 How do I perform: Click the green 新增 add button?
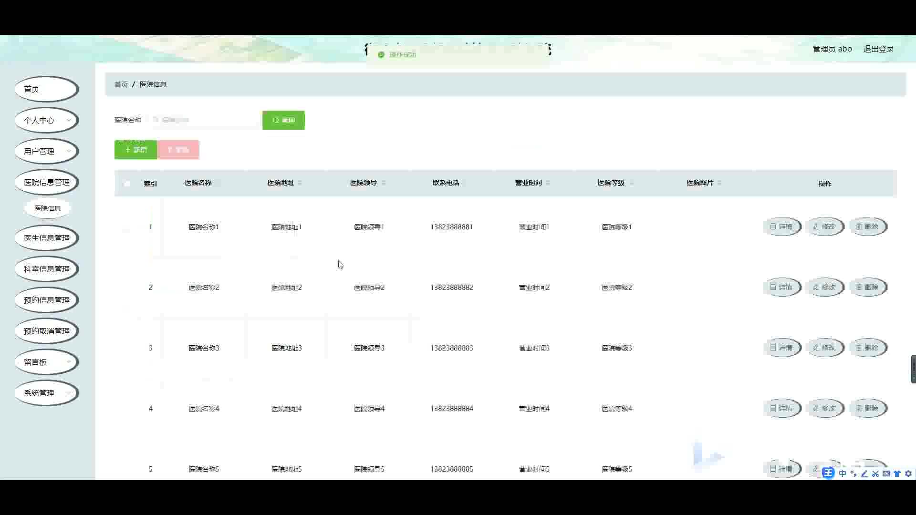[135, 150]
